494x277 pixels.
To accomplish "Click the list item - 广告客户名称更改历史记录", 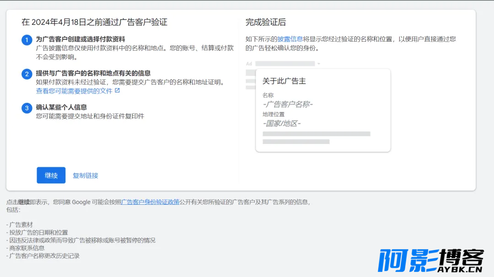I will tap(43, 256).
